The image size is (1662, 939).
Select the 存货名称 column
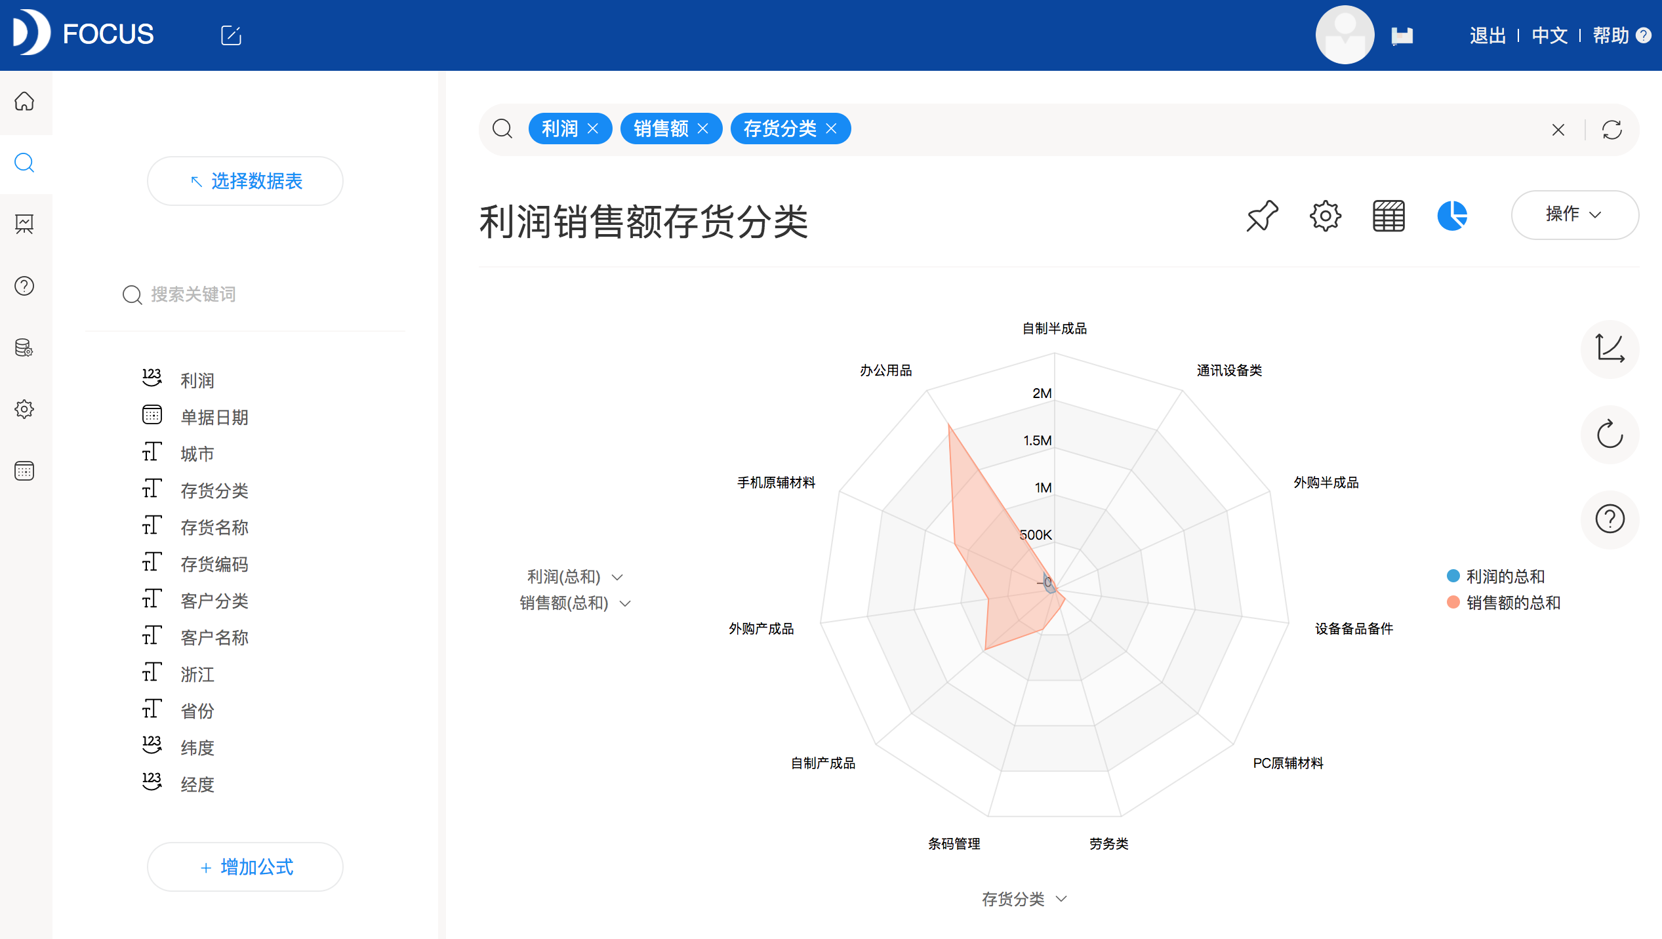click(x=214, y=527)
